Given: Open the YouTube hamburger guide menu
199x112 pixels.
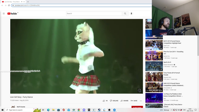Looking at the screenshot, I should tap(4, 13).
